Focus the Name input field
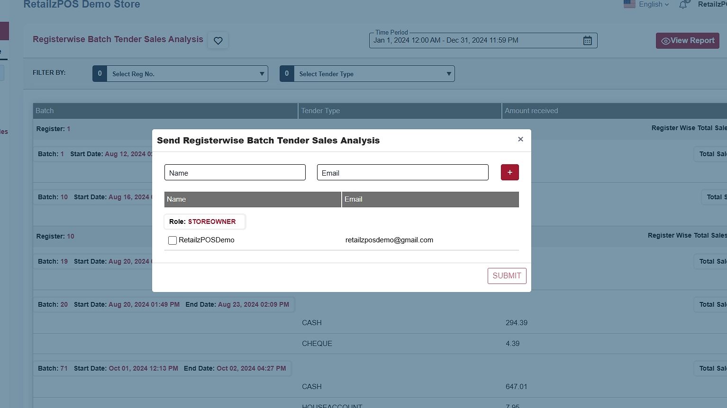This screenshot has height=408, width=727. click(x=235, y=173)
